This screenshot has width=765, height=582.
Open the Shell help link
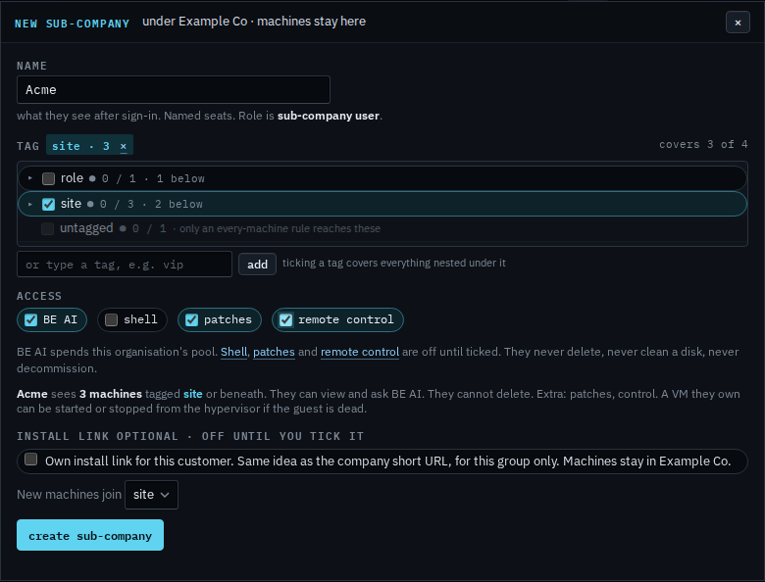233,352
